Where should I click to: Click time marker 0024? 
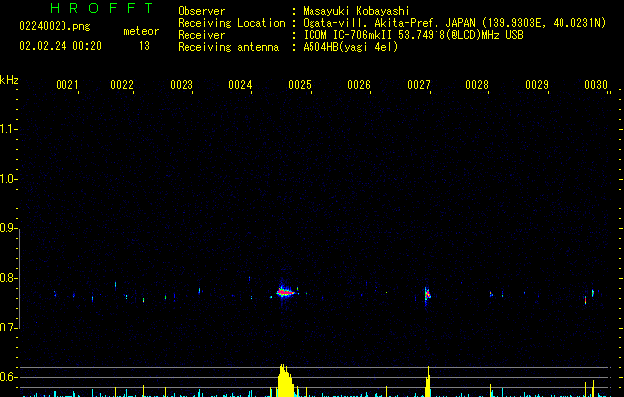tap(240, 85)
